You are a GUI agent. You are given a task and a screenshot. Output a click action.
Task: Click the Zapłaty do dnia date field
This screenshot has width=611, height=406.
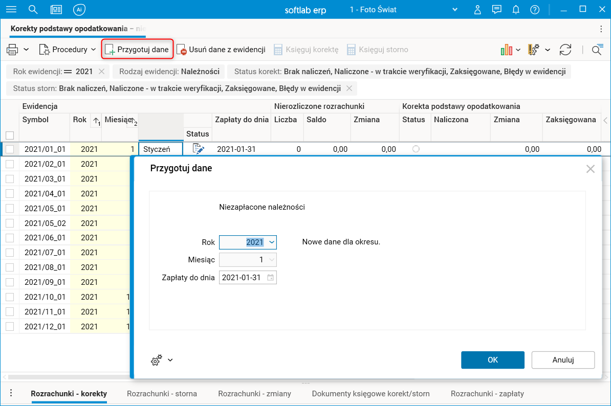248,278
